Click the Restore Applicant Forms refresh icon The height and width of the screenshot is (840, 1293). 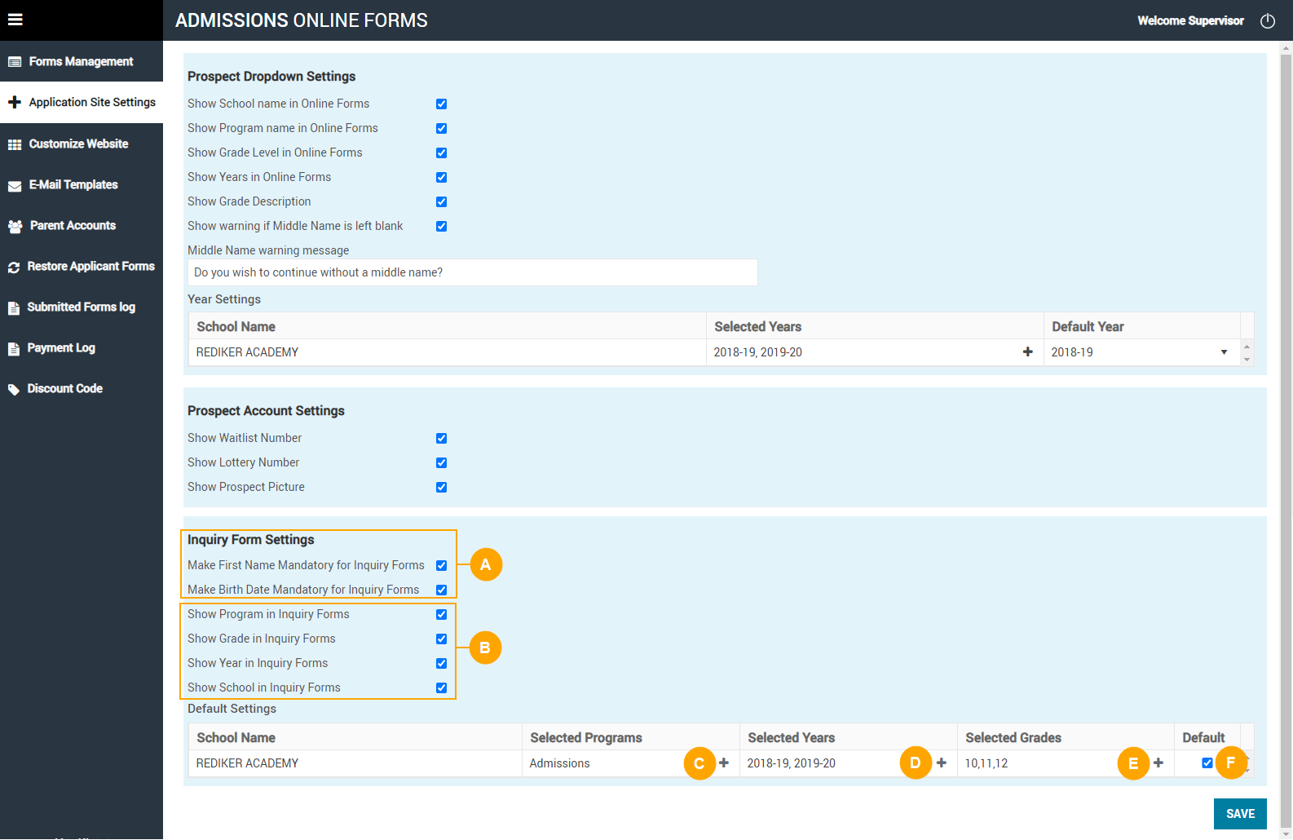[x=14, y=267]
